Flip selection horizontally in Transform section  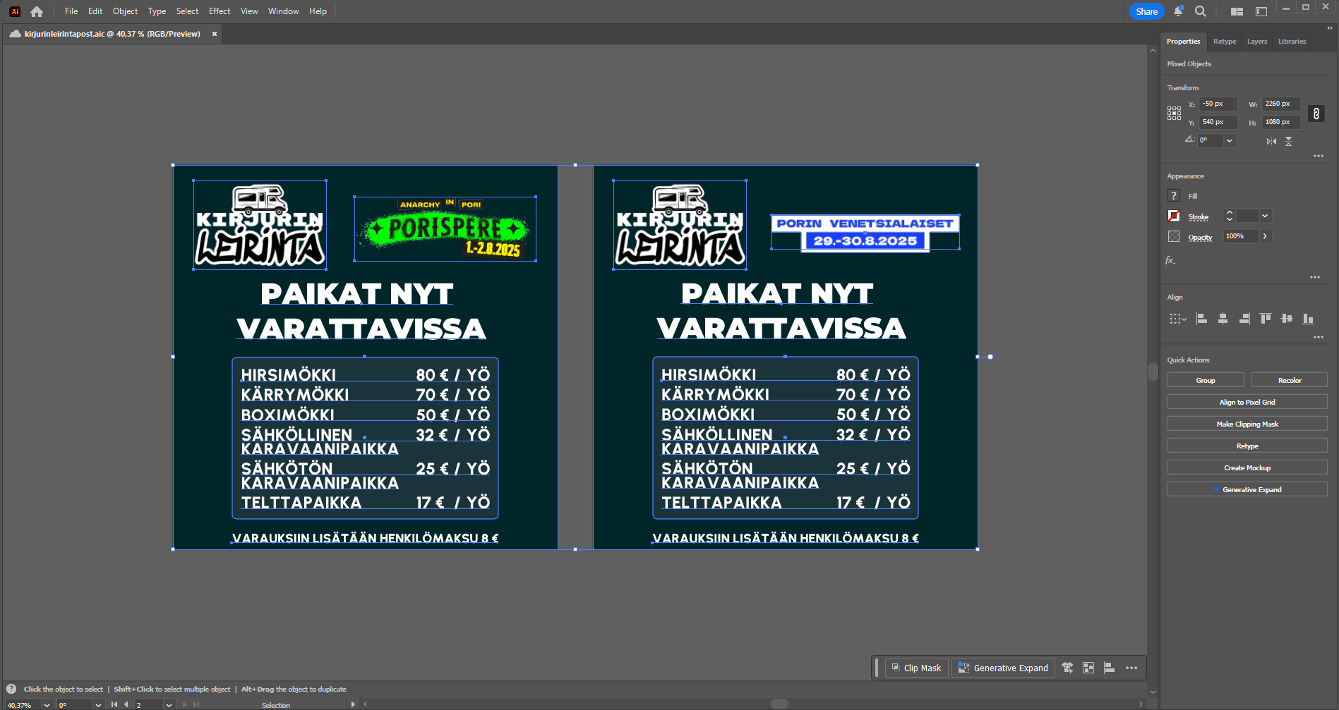point(1271,141)
